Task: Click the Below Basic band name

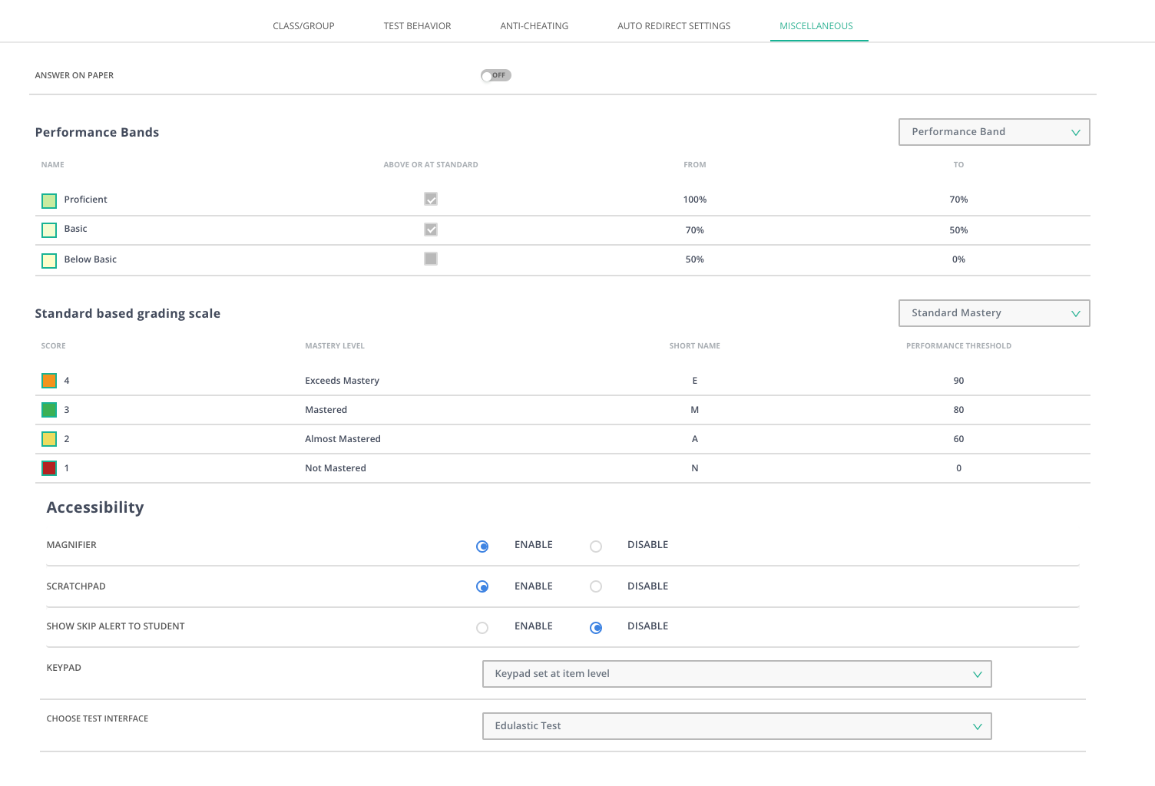Action: pyautogui.click(x=90, y=259)
